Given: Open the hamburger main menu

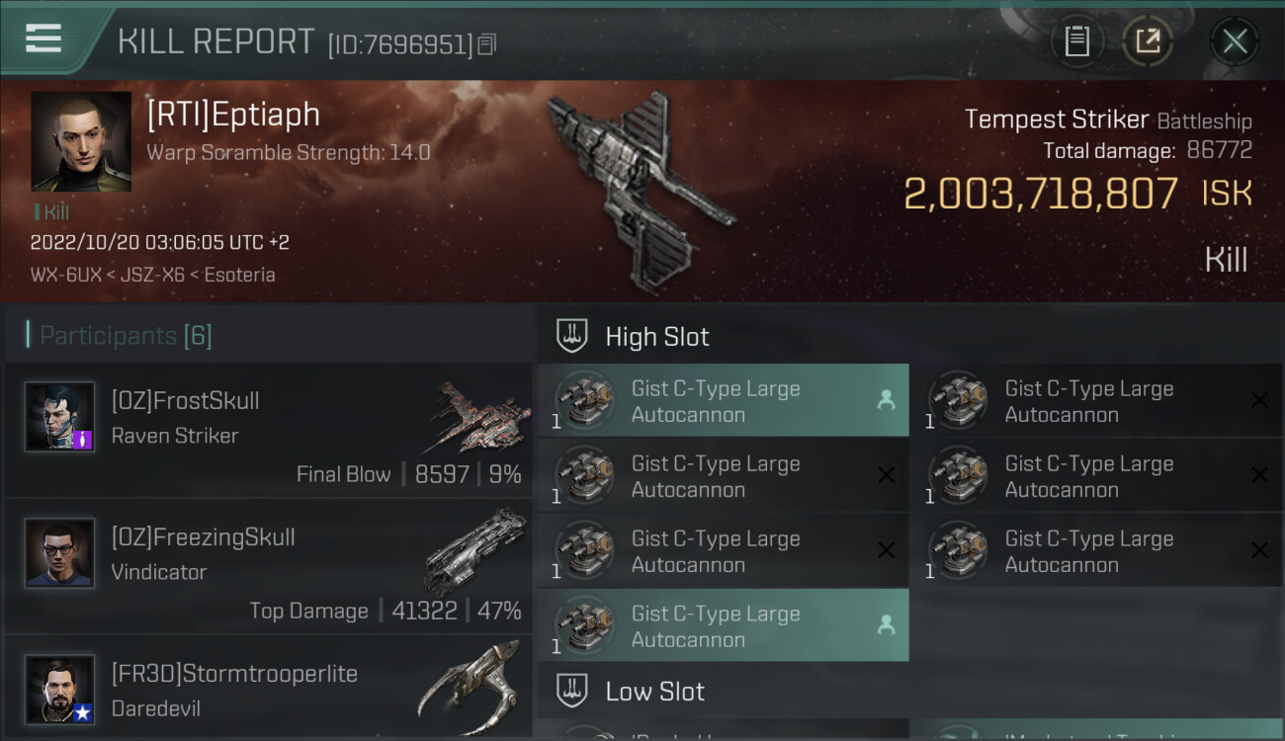Looking at the screenshot, I should tap(43, 40).
